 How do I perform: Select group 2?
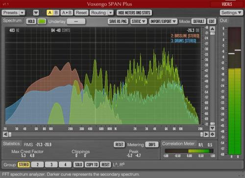(37, 165)
